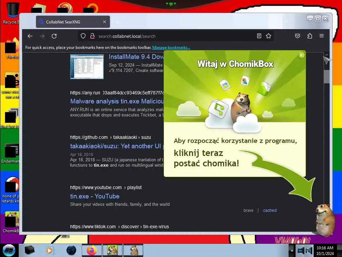The height and width of the screenshot is (257, 342).
Task: Open the Manage bookmarks link
Action: pos(171,48)
